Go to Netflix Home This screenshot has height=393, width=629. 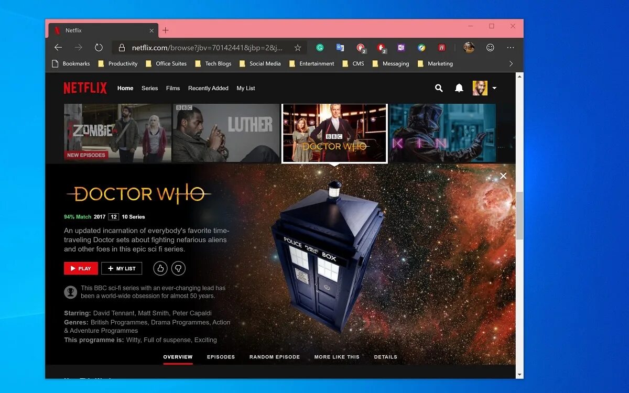(x=125, y=89)
